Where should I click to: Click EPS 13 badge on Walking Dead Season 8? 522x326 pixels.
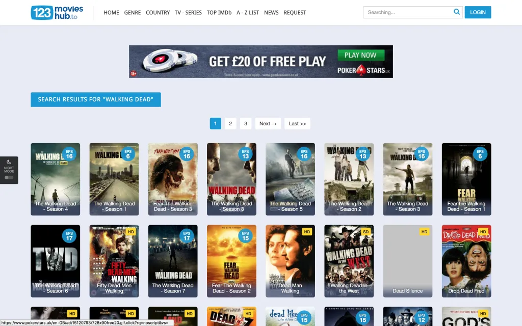click(x=245, y=154)
